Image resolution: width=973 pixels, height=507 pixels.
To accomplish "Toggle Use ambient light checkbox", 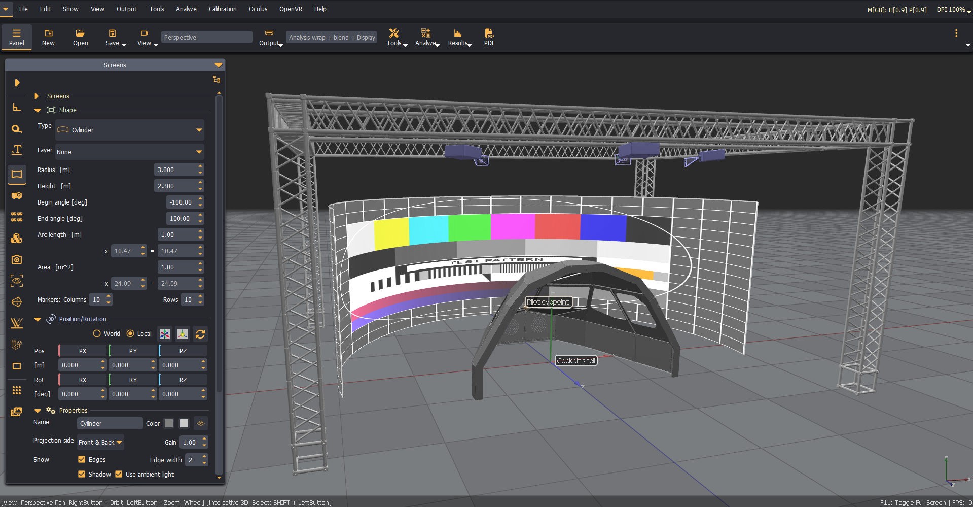I will point(119,474).
